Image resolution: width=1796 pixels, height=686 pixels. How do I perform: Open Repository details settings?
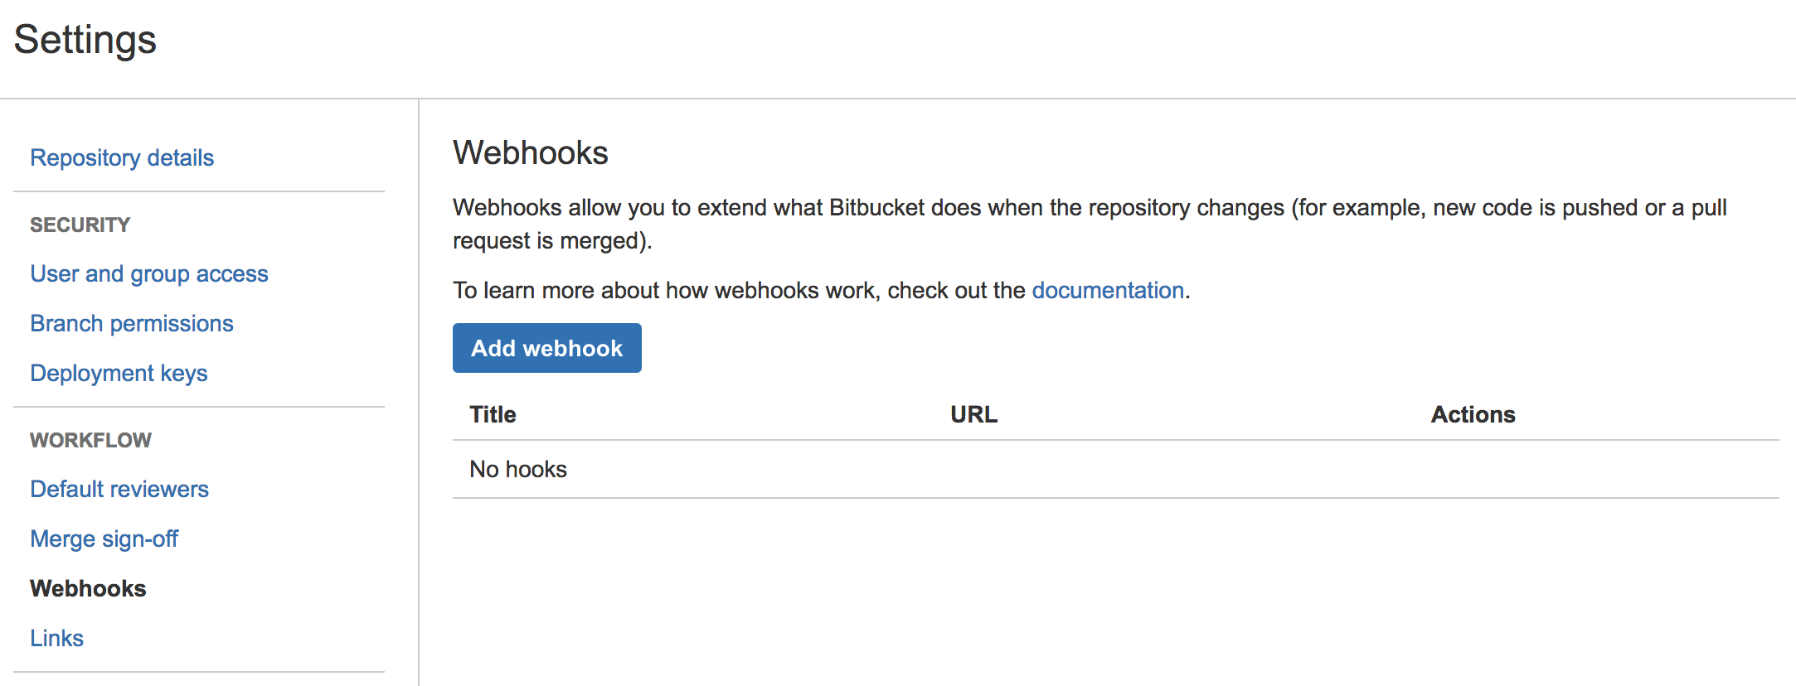121,157
